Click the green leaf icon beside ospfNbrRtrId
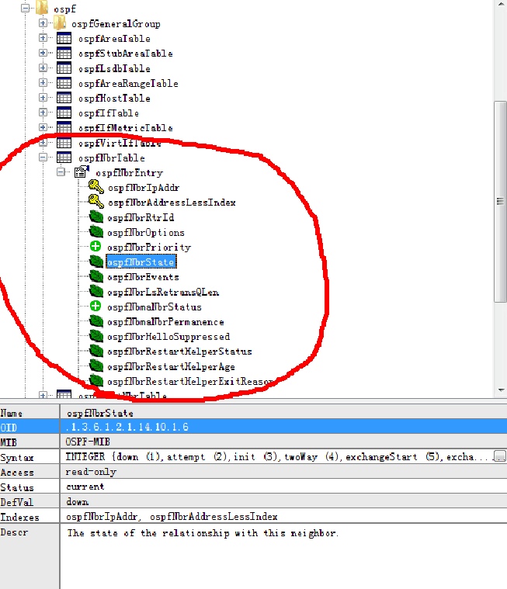This screenshot has height=589, width=507. (x=96, y=217)
